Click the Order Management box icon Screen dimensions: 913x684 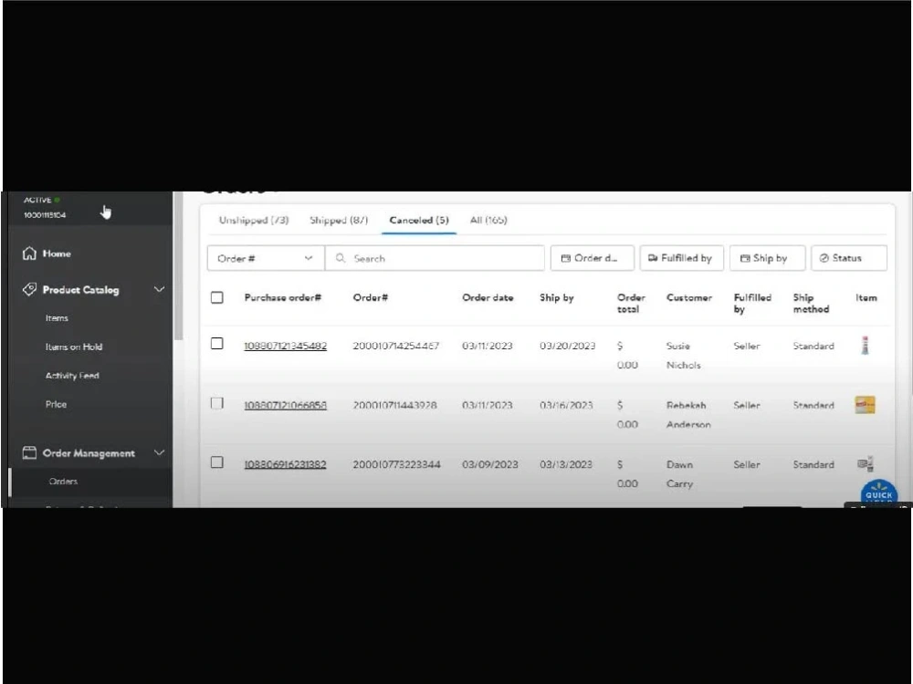coord(29,452)
